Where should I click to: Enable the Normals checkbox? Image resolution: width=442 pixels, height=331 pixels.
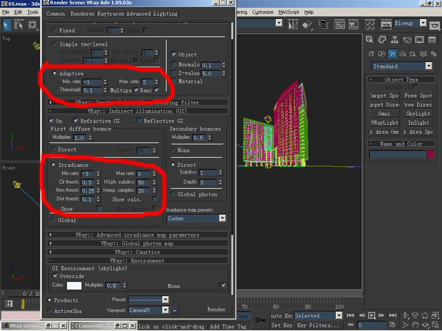[173, 65]
